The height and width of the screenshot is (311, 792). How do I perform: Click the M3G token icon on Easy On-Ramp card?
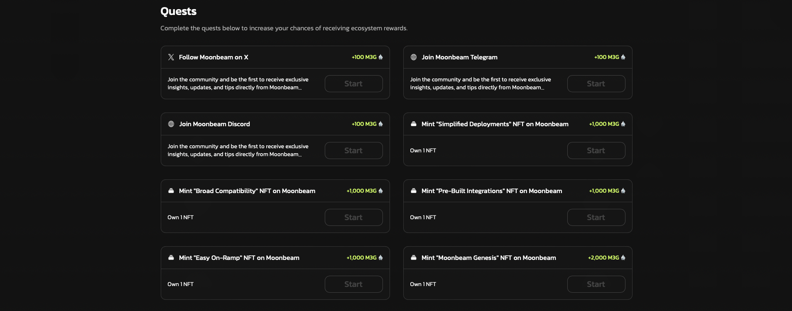(381, 257)
